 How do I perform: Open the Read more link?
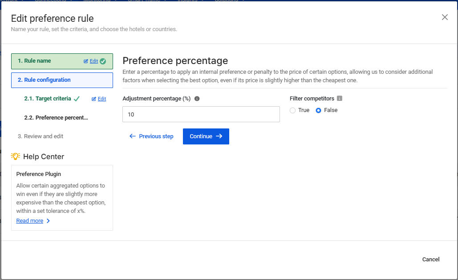coord(29,220)
